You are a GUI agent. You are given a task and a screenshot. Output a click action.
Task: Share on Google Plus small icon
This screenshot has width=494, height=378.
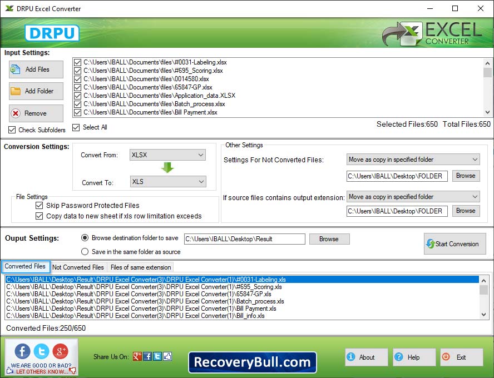137,356
